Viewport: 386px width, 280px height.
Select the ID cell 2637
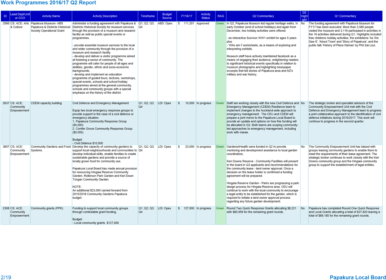click(6, 103)
